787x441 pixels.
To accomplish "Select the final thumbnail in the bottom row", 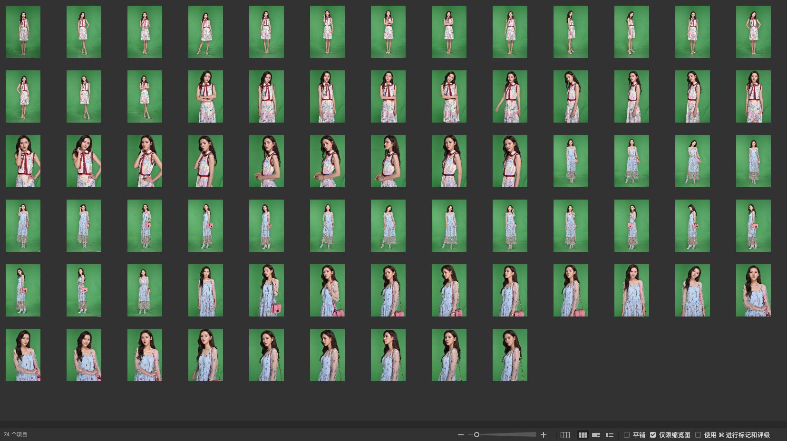I will click(x=510, y=355).
